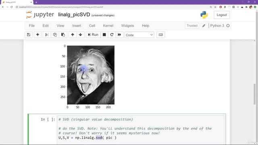This screenshot has width=258, height=145.
Task: Open the Widgets menu
Action: tap(127, 26)
